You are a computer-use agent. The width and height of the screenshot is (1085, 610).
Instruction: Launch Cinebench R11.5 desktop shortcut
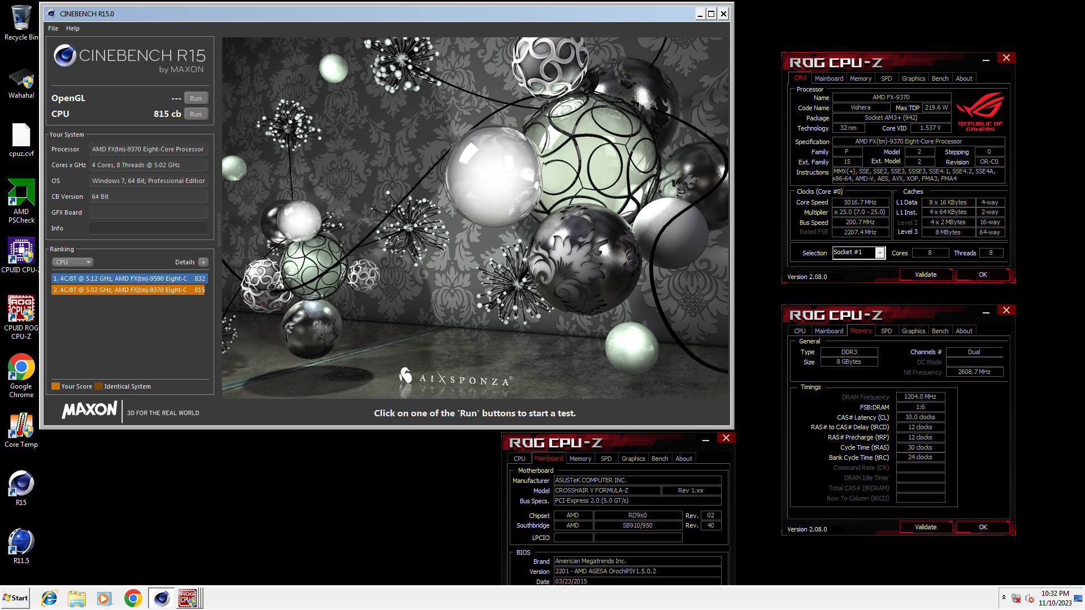(x=21, y=546)
